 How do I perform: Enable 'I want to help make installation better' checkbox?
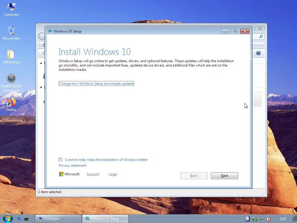(x=60, y=159)
